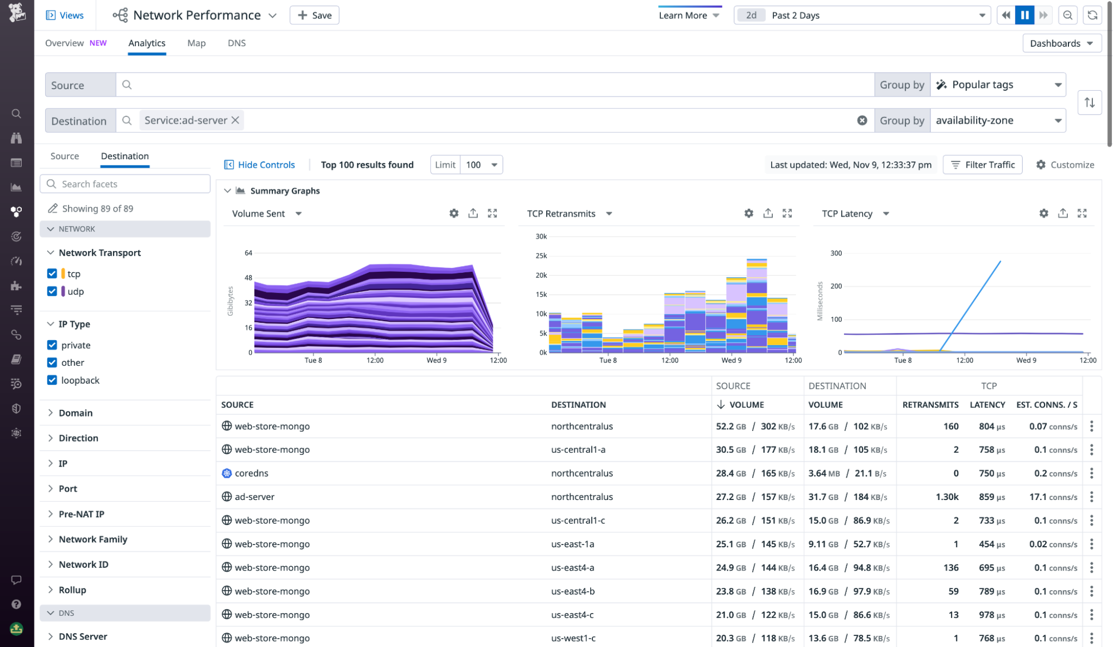Click the Search facets input field
The height and width of the screenshot is (647, 1113).
125,184
